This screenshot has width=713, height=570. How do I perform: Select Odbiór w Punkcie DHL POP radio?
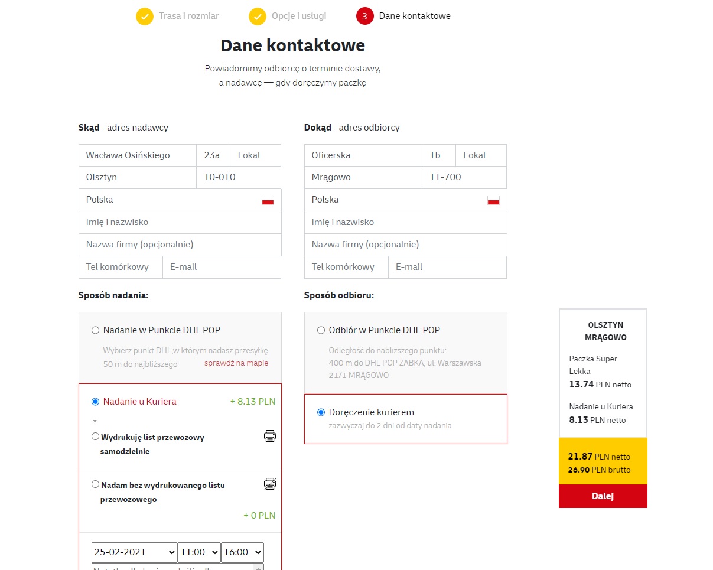[321, 330]
